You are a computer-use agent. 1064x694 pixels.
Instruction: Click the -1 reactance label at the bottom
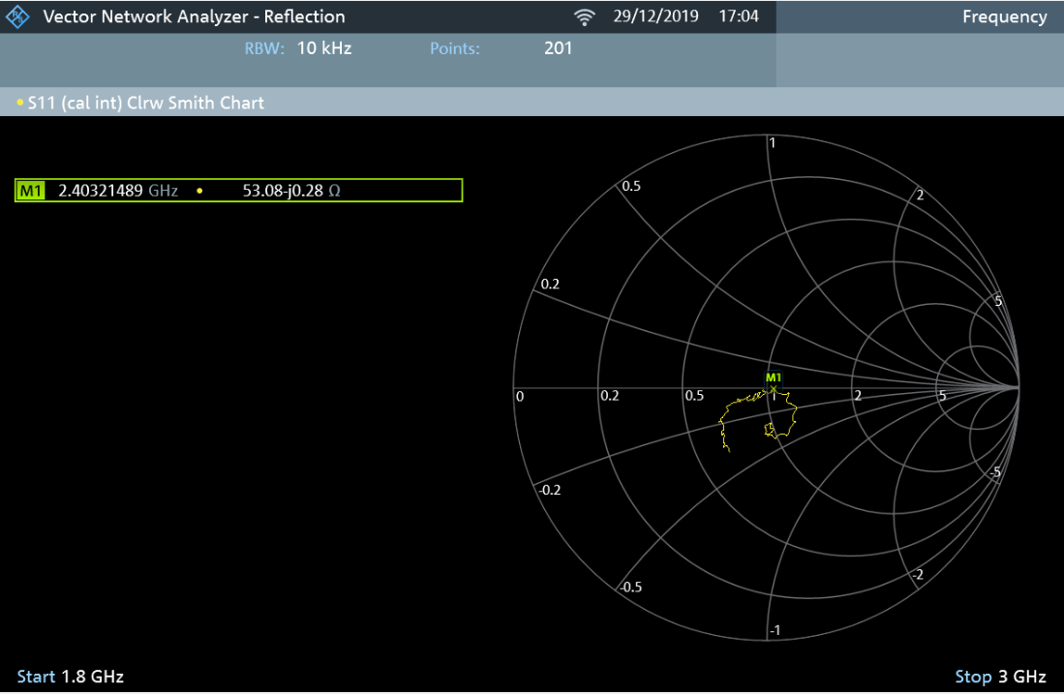click(775, 630)
